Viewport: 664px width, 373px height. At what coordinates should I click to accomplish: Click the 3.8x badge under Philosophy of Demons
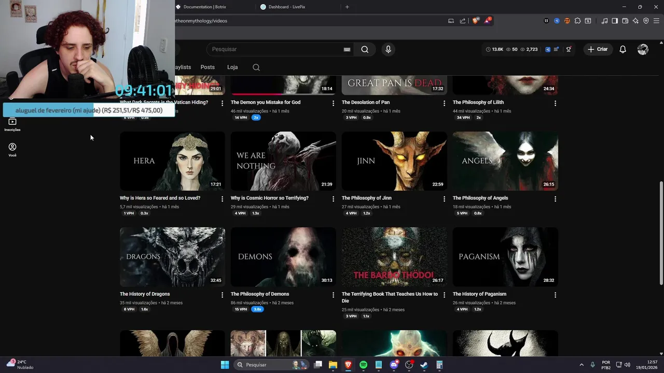tap(257, 309)
